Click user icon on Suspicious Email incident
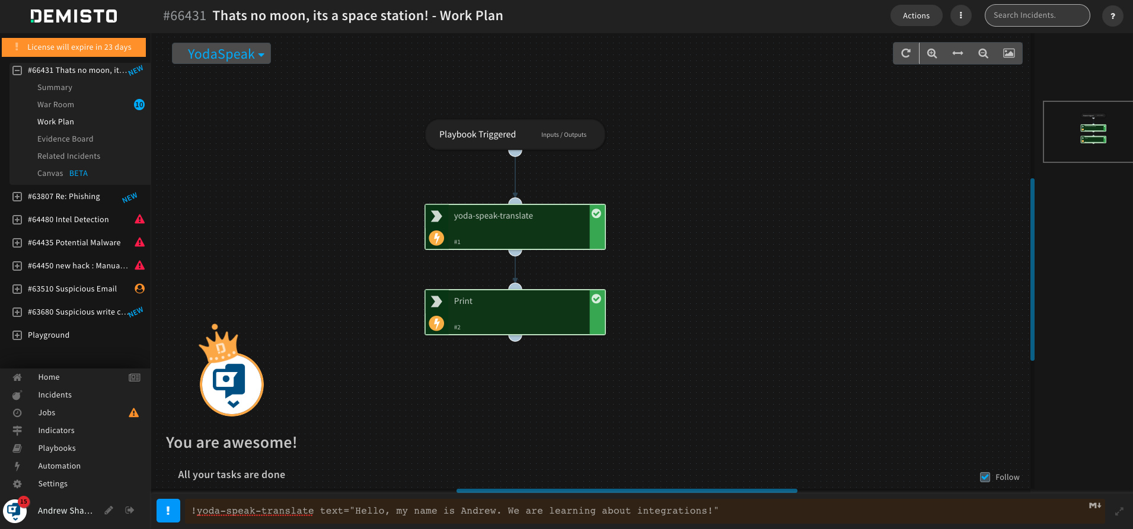Screen dimensions: 1133x529 pos(140,288)
